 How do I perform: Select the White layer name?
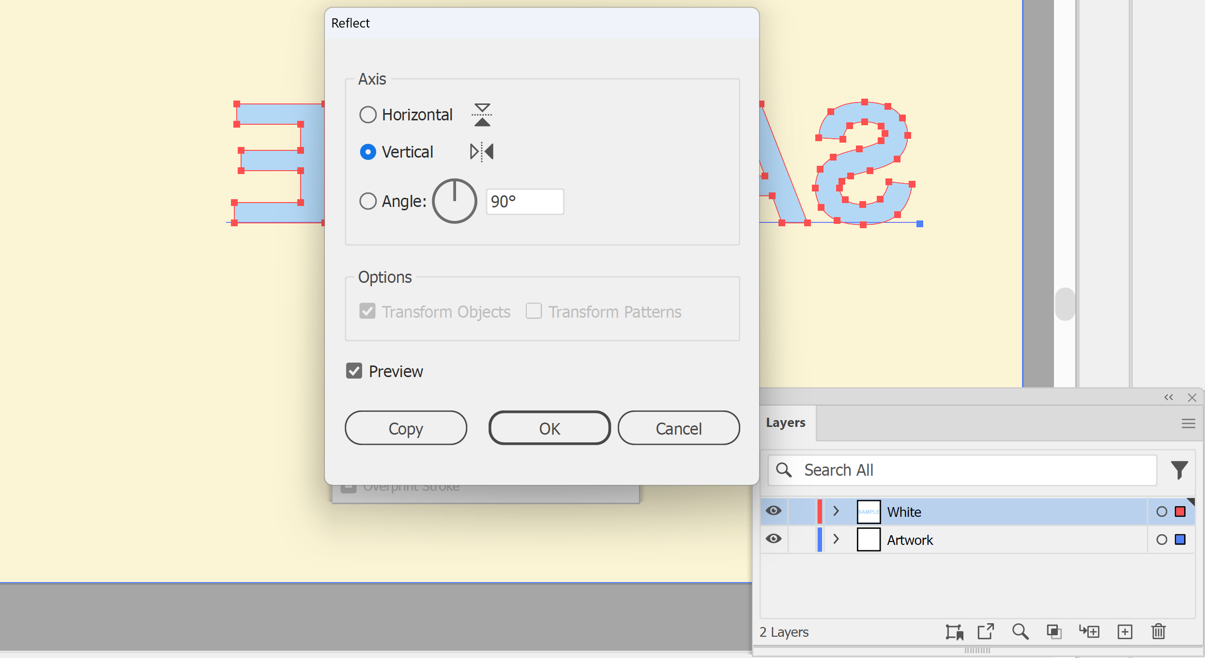coord(904,512)
